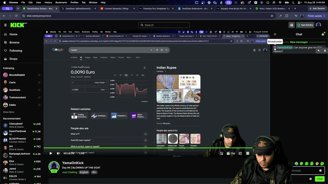Viewport: 328px width, 184px height.
Task: Create a Clip of the stream
Action: [x=231, y=153]
